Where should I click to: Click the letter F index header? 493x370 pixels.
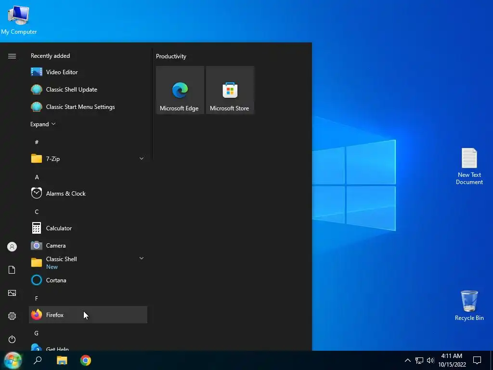(x=37, y=298)
